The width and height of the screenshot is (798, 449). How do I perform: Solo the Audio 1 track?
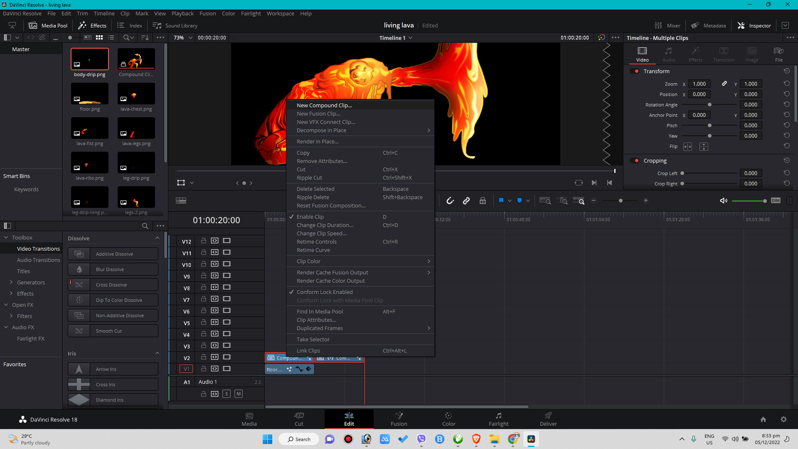[227, 394]
